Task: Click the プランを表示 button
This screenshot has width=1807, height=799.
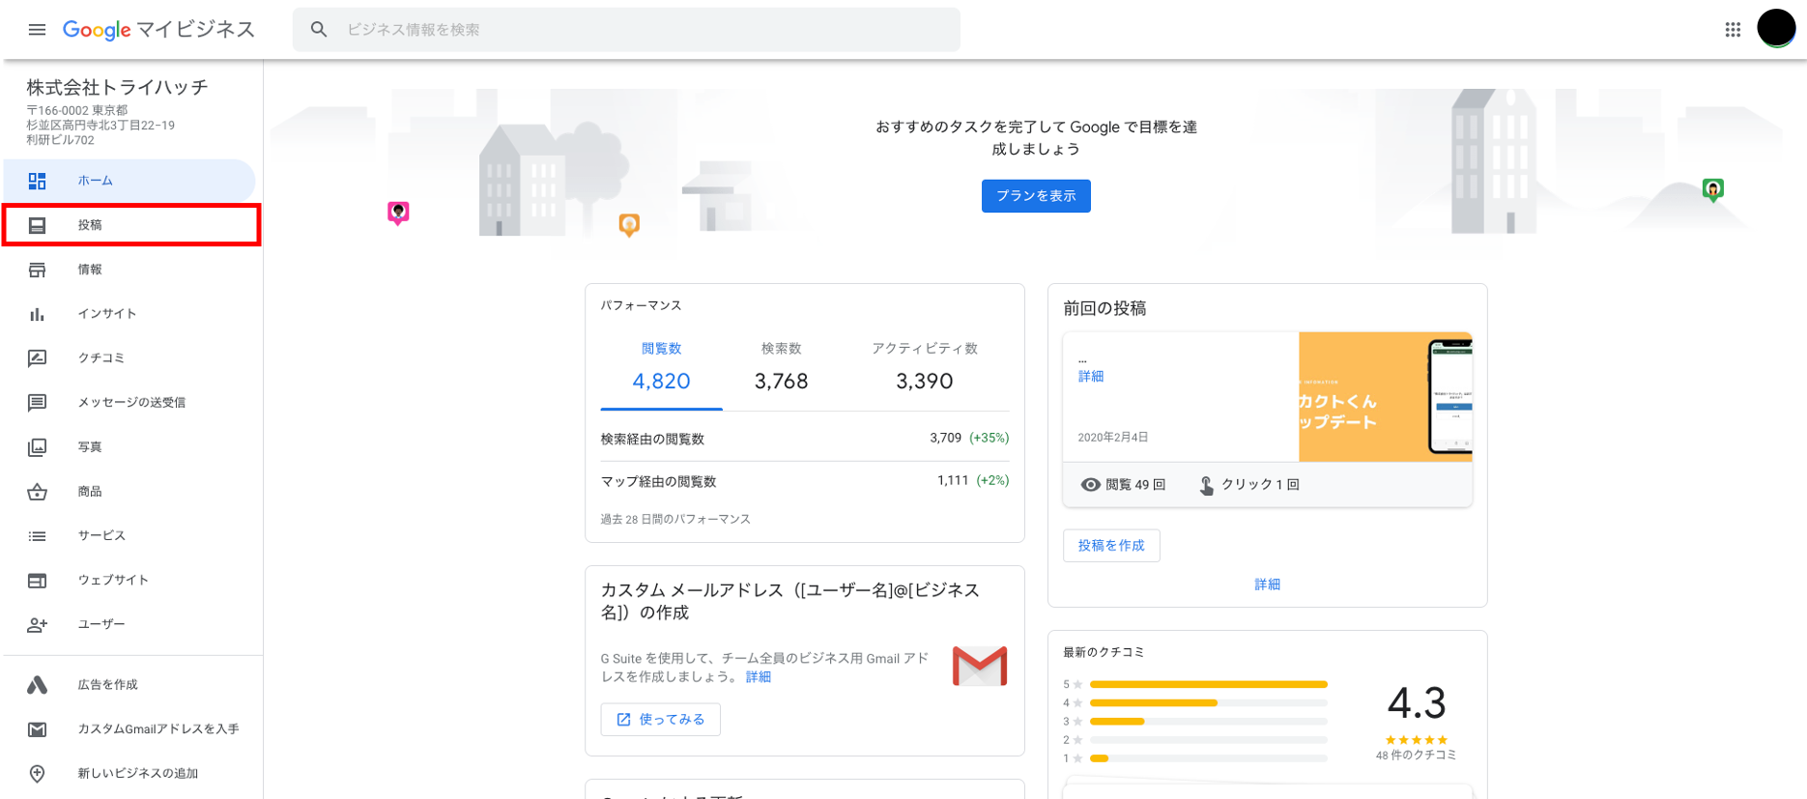Action: [x=1036, y=196]
